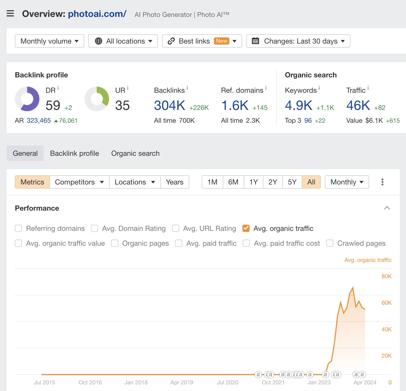Image resolution: width=406 pixels, height=391 pixels.
Task: Click the "All time 2.3K" domains text
Action: 240,120
